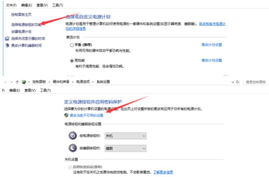Image resolution: width=269 pixels, height=177 pixels.
Task: Open the 了解更多信息 link
Action: 163,172
